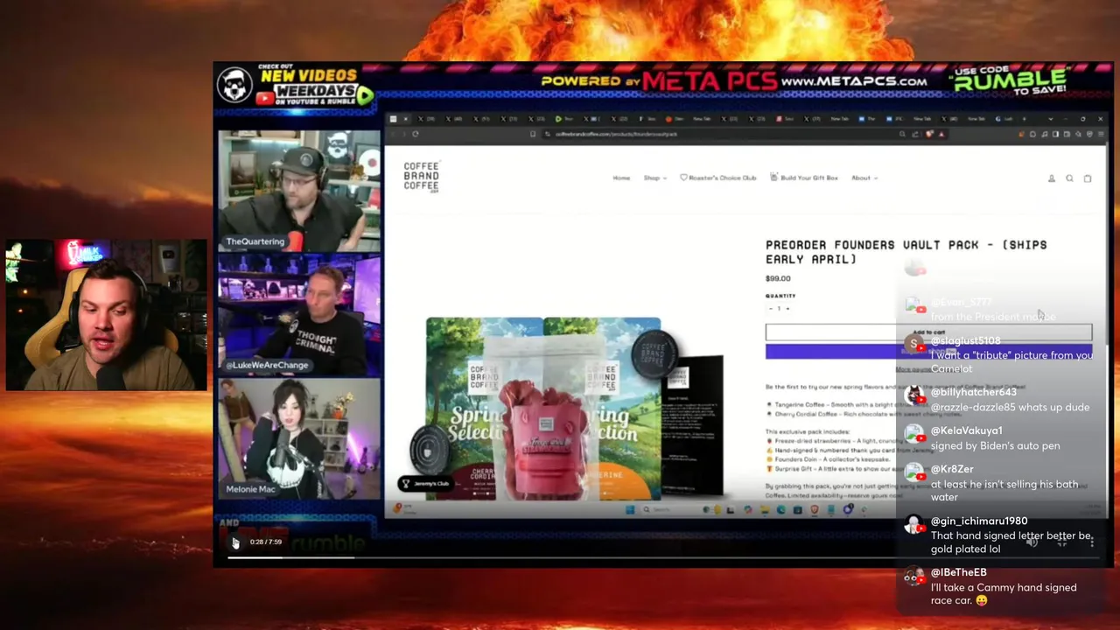Click the Coffee Brand Coffee logo
Image resolution: width=1120 pixels, height=630 pixels.
(x=422, y=177)
